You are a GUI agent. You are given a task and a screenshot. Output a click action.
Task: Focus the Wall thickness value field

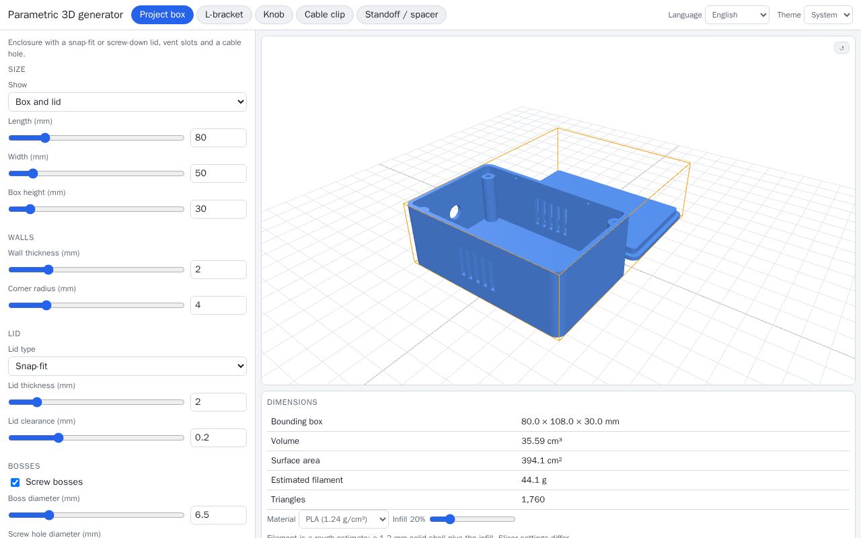(x=219, y=270)
